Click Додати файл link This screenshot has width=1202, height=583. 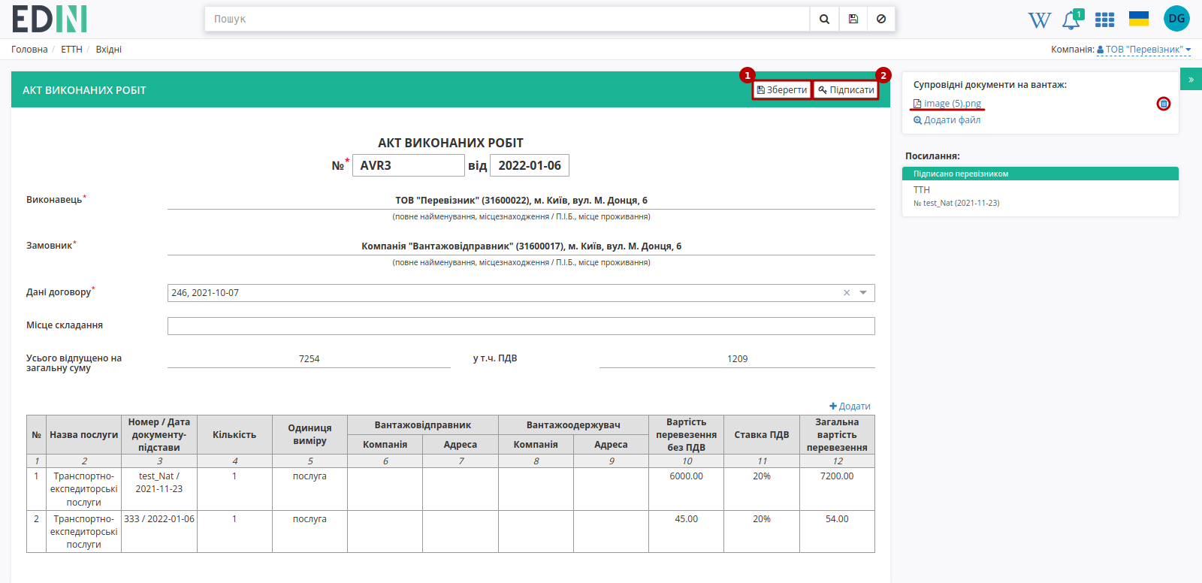pos(947,120)
